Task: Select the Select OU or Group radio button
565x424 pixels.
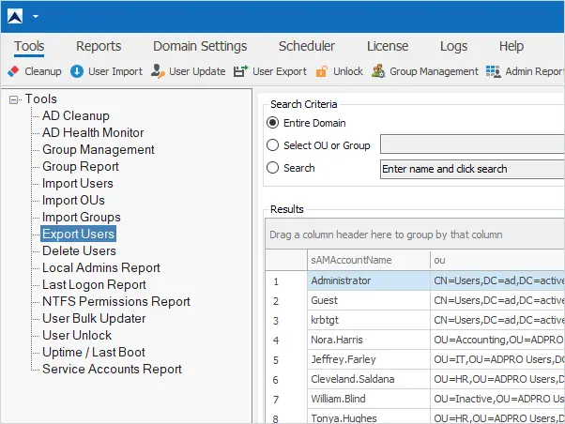Action: tap(272, 145)
